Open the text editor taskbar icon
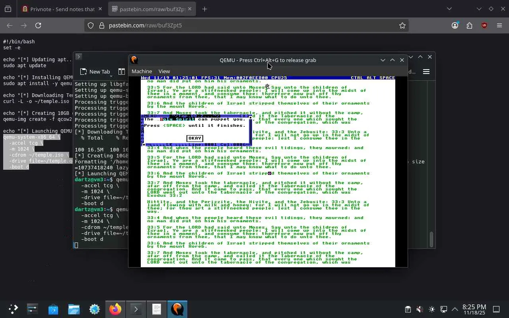 pos(157,309)
